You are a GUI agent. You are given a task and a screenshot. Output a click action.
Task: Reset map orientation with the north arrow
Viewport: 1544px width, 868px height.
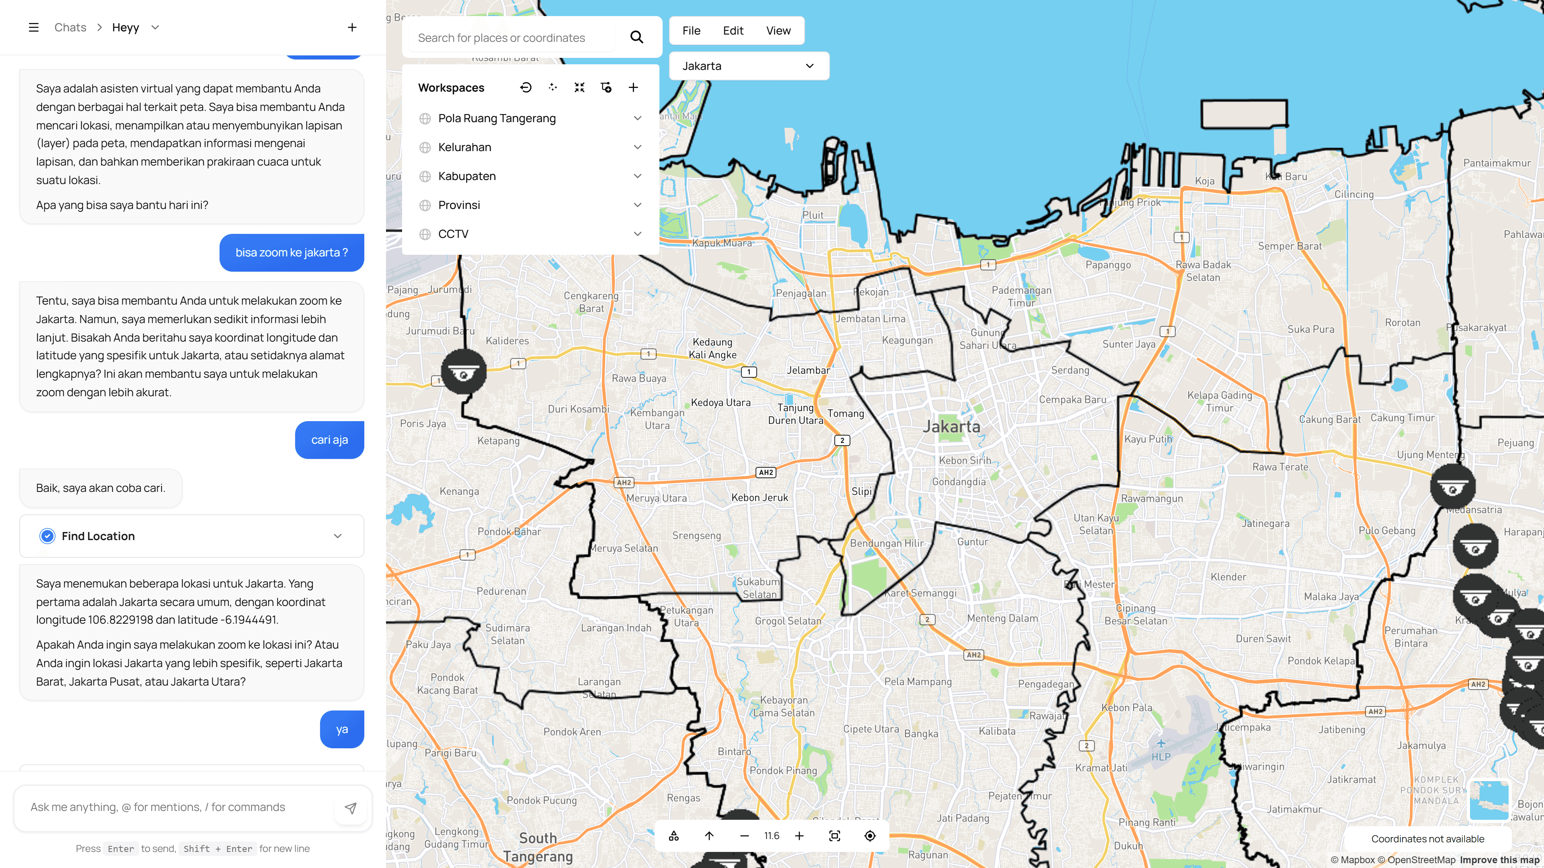(709, 835)
